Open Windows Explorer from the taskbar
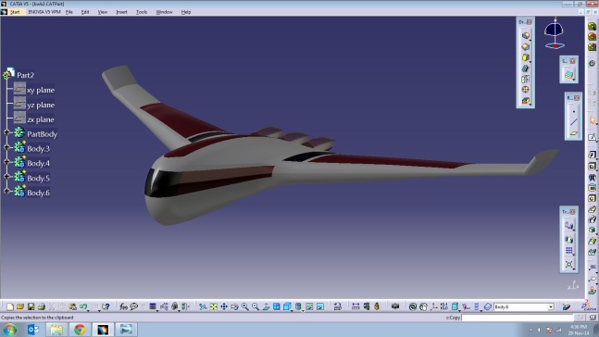599x337 pixels. coord(56,329)
